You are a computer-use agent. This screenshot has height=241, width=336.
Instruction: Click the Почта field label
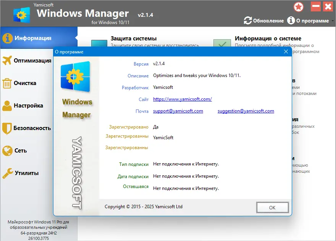point(142,111)
